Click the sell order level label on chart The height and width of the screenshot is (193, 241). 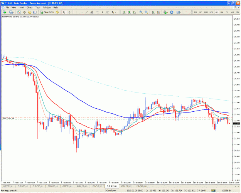8,118
